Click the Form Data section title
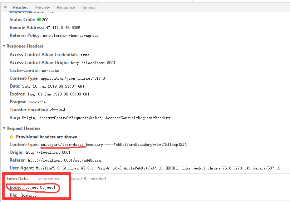The image size is (290, 202). click(x=17, y=179)
